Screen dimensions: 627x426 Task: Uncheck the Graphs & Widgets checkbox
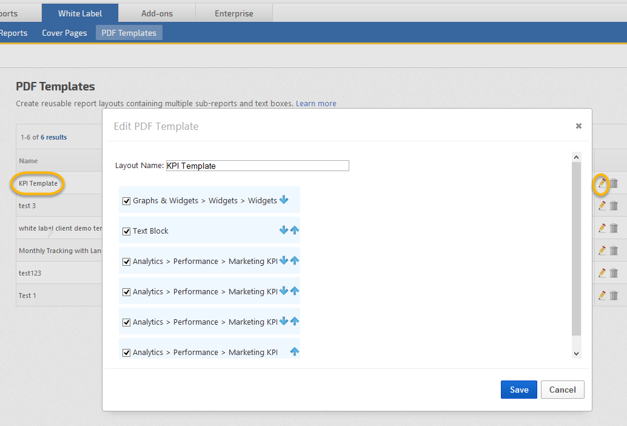(127, 201)
